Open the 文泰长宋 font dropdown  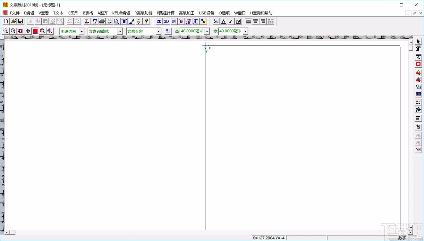(158, 31)
